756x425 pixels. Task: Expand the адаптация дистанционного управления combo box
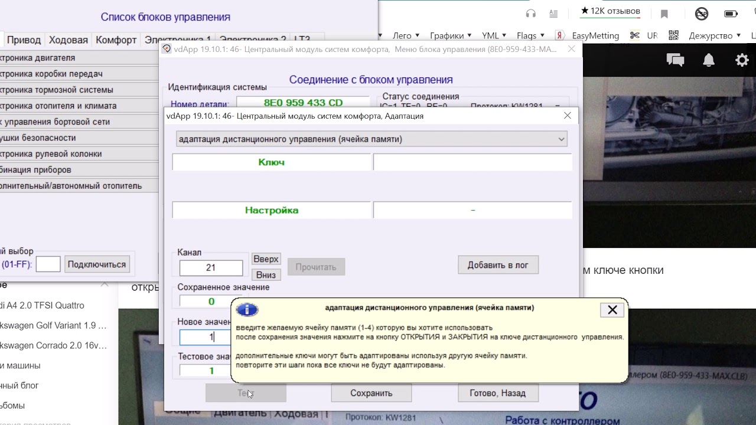pos(372,139)
